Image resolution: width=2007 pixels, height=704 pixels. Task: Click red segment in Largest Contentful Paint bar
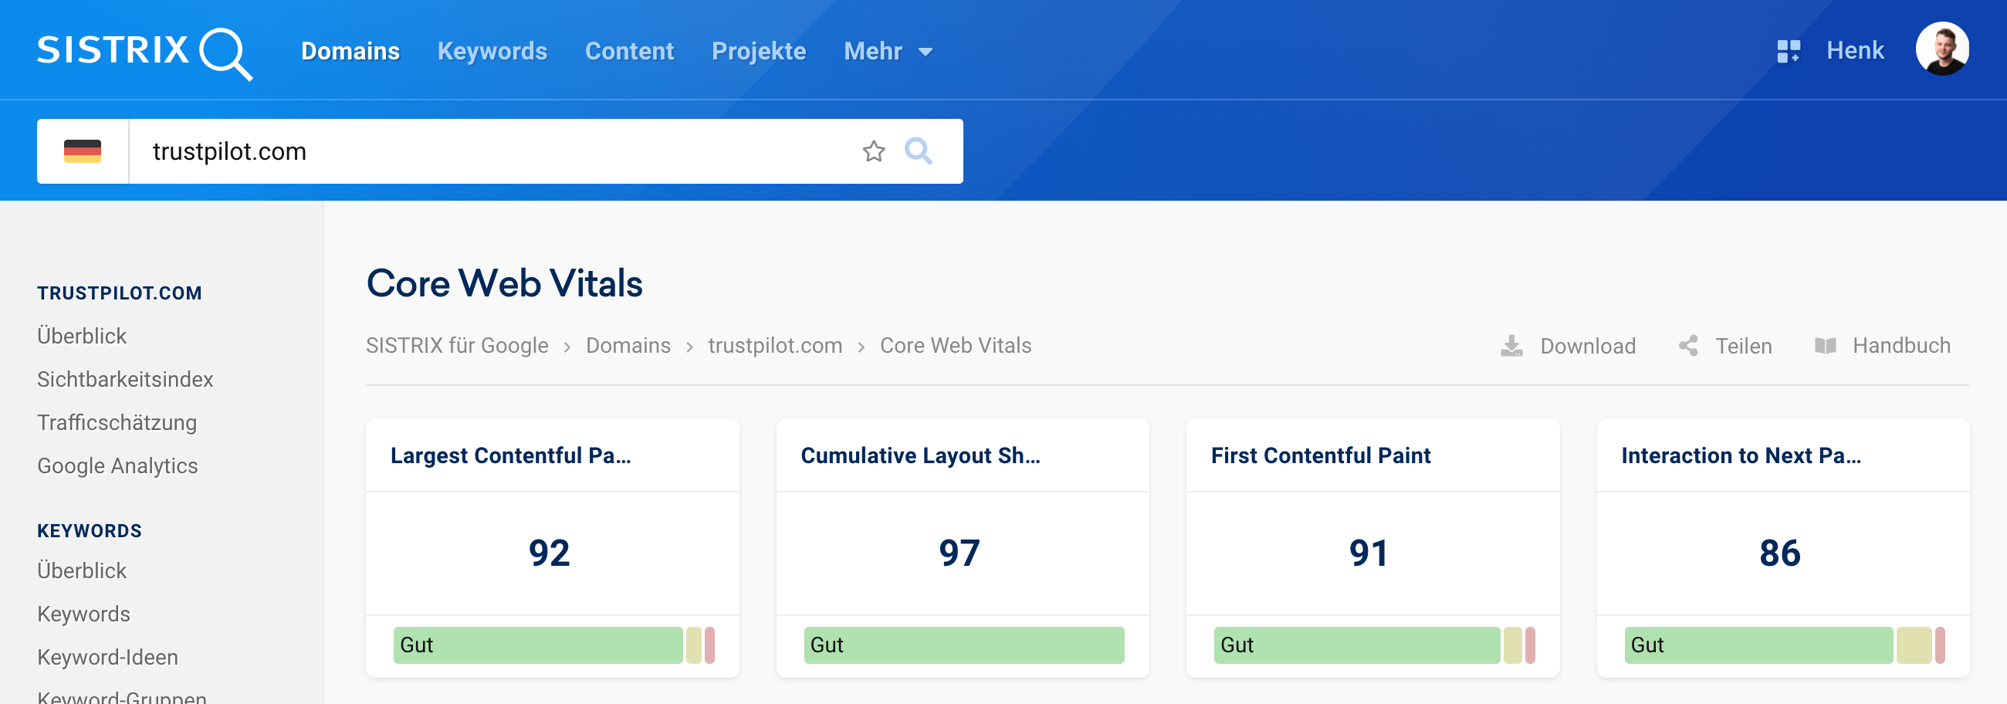(709, 645)
